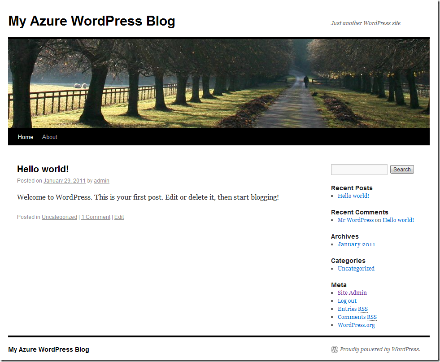Image resolution: width=440 pixels, height=362 pixels.
Task: Open the Site Admin link
Action: pyautogui.click(x=352, y=292)
